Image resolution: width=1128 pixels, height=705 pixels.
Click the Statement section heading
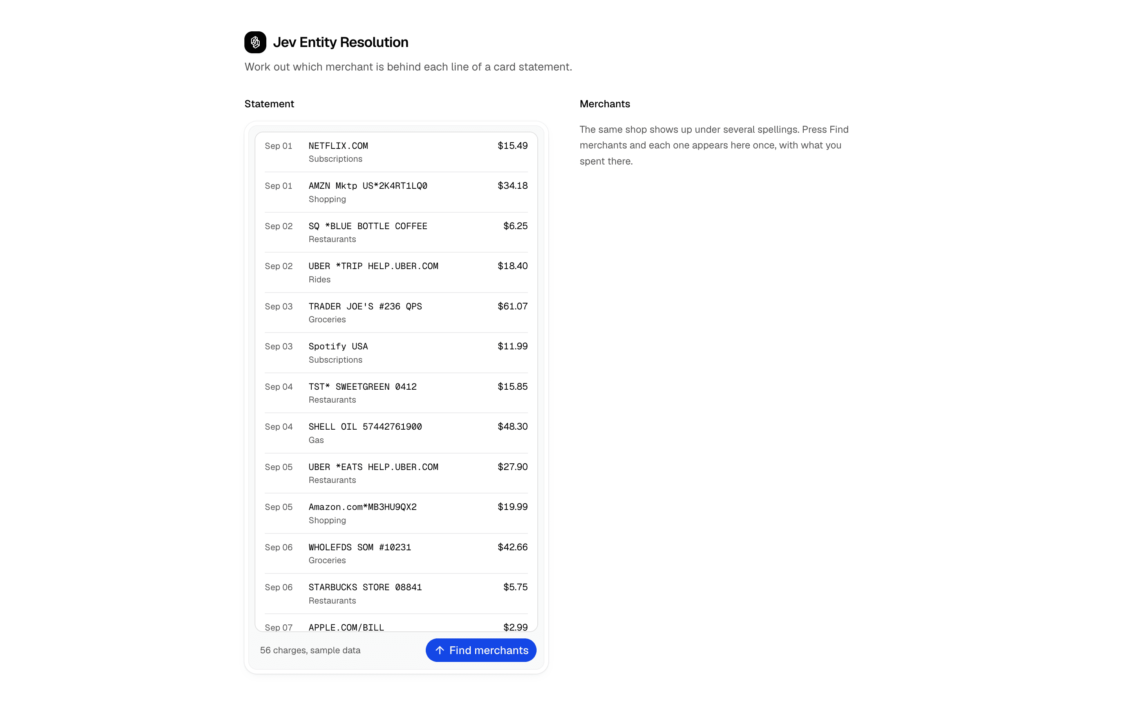pos(269,103)
